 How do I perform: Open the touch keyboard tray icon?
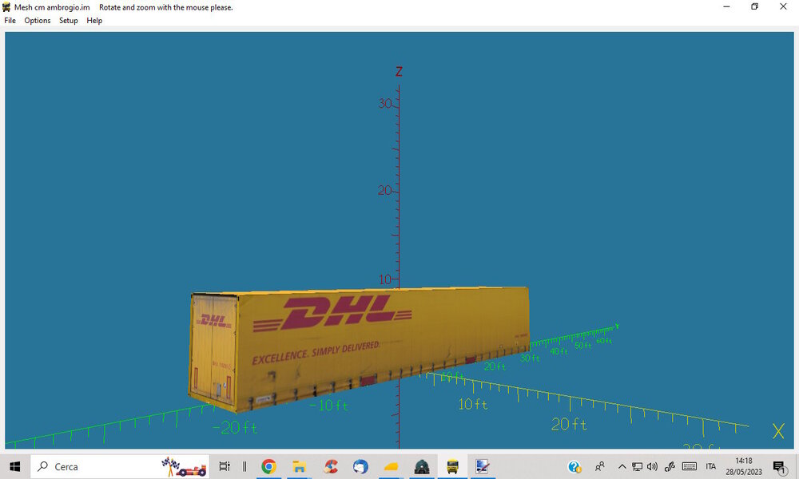pyautogui.click(x=689, y=466)
